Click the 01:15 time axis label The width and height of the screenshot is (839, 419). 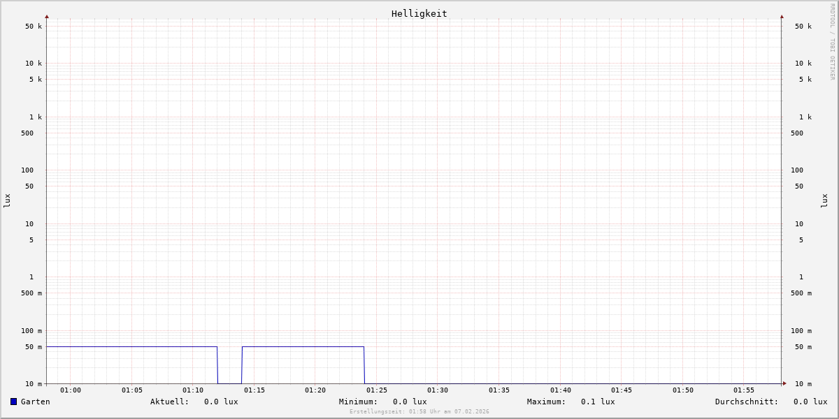[254, 390]
